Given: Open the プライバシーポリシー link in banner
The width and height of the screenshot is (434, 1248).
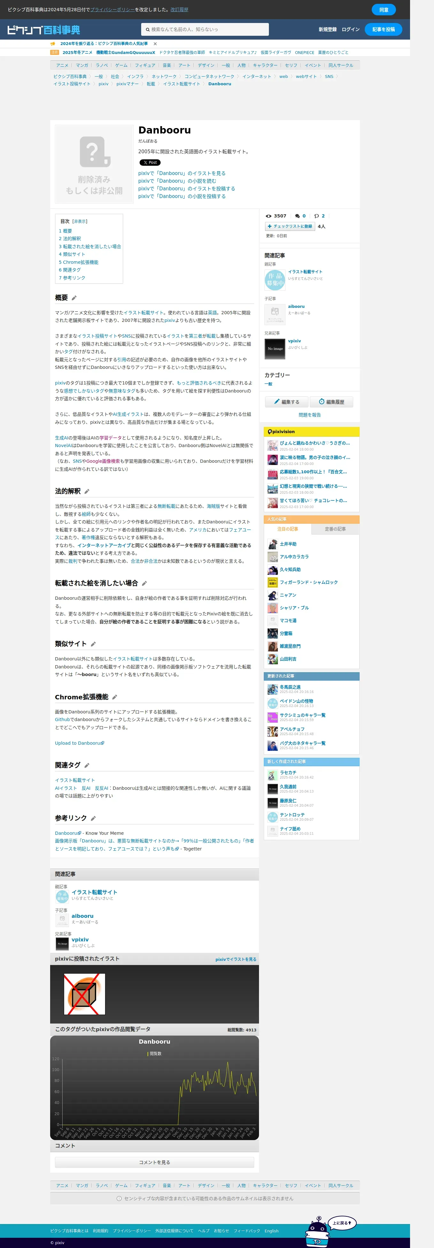Looking at the screenshot, I should [112, 10].
